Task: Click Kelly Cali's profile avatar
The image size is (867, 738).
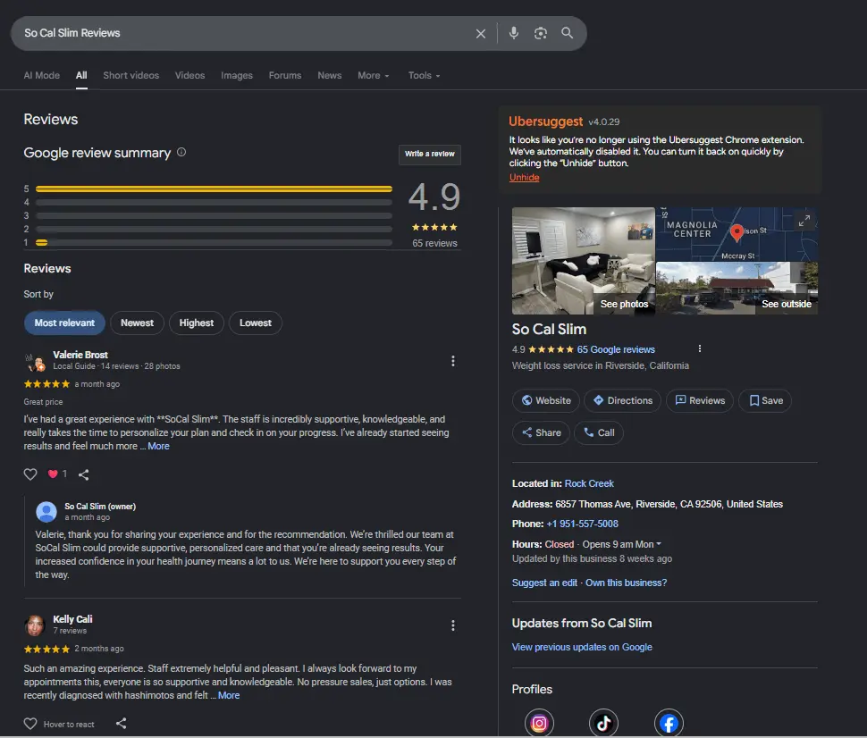Action: [x=34, y=625]
